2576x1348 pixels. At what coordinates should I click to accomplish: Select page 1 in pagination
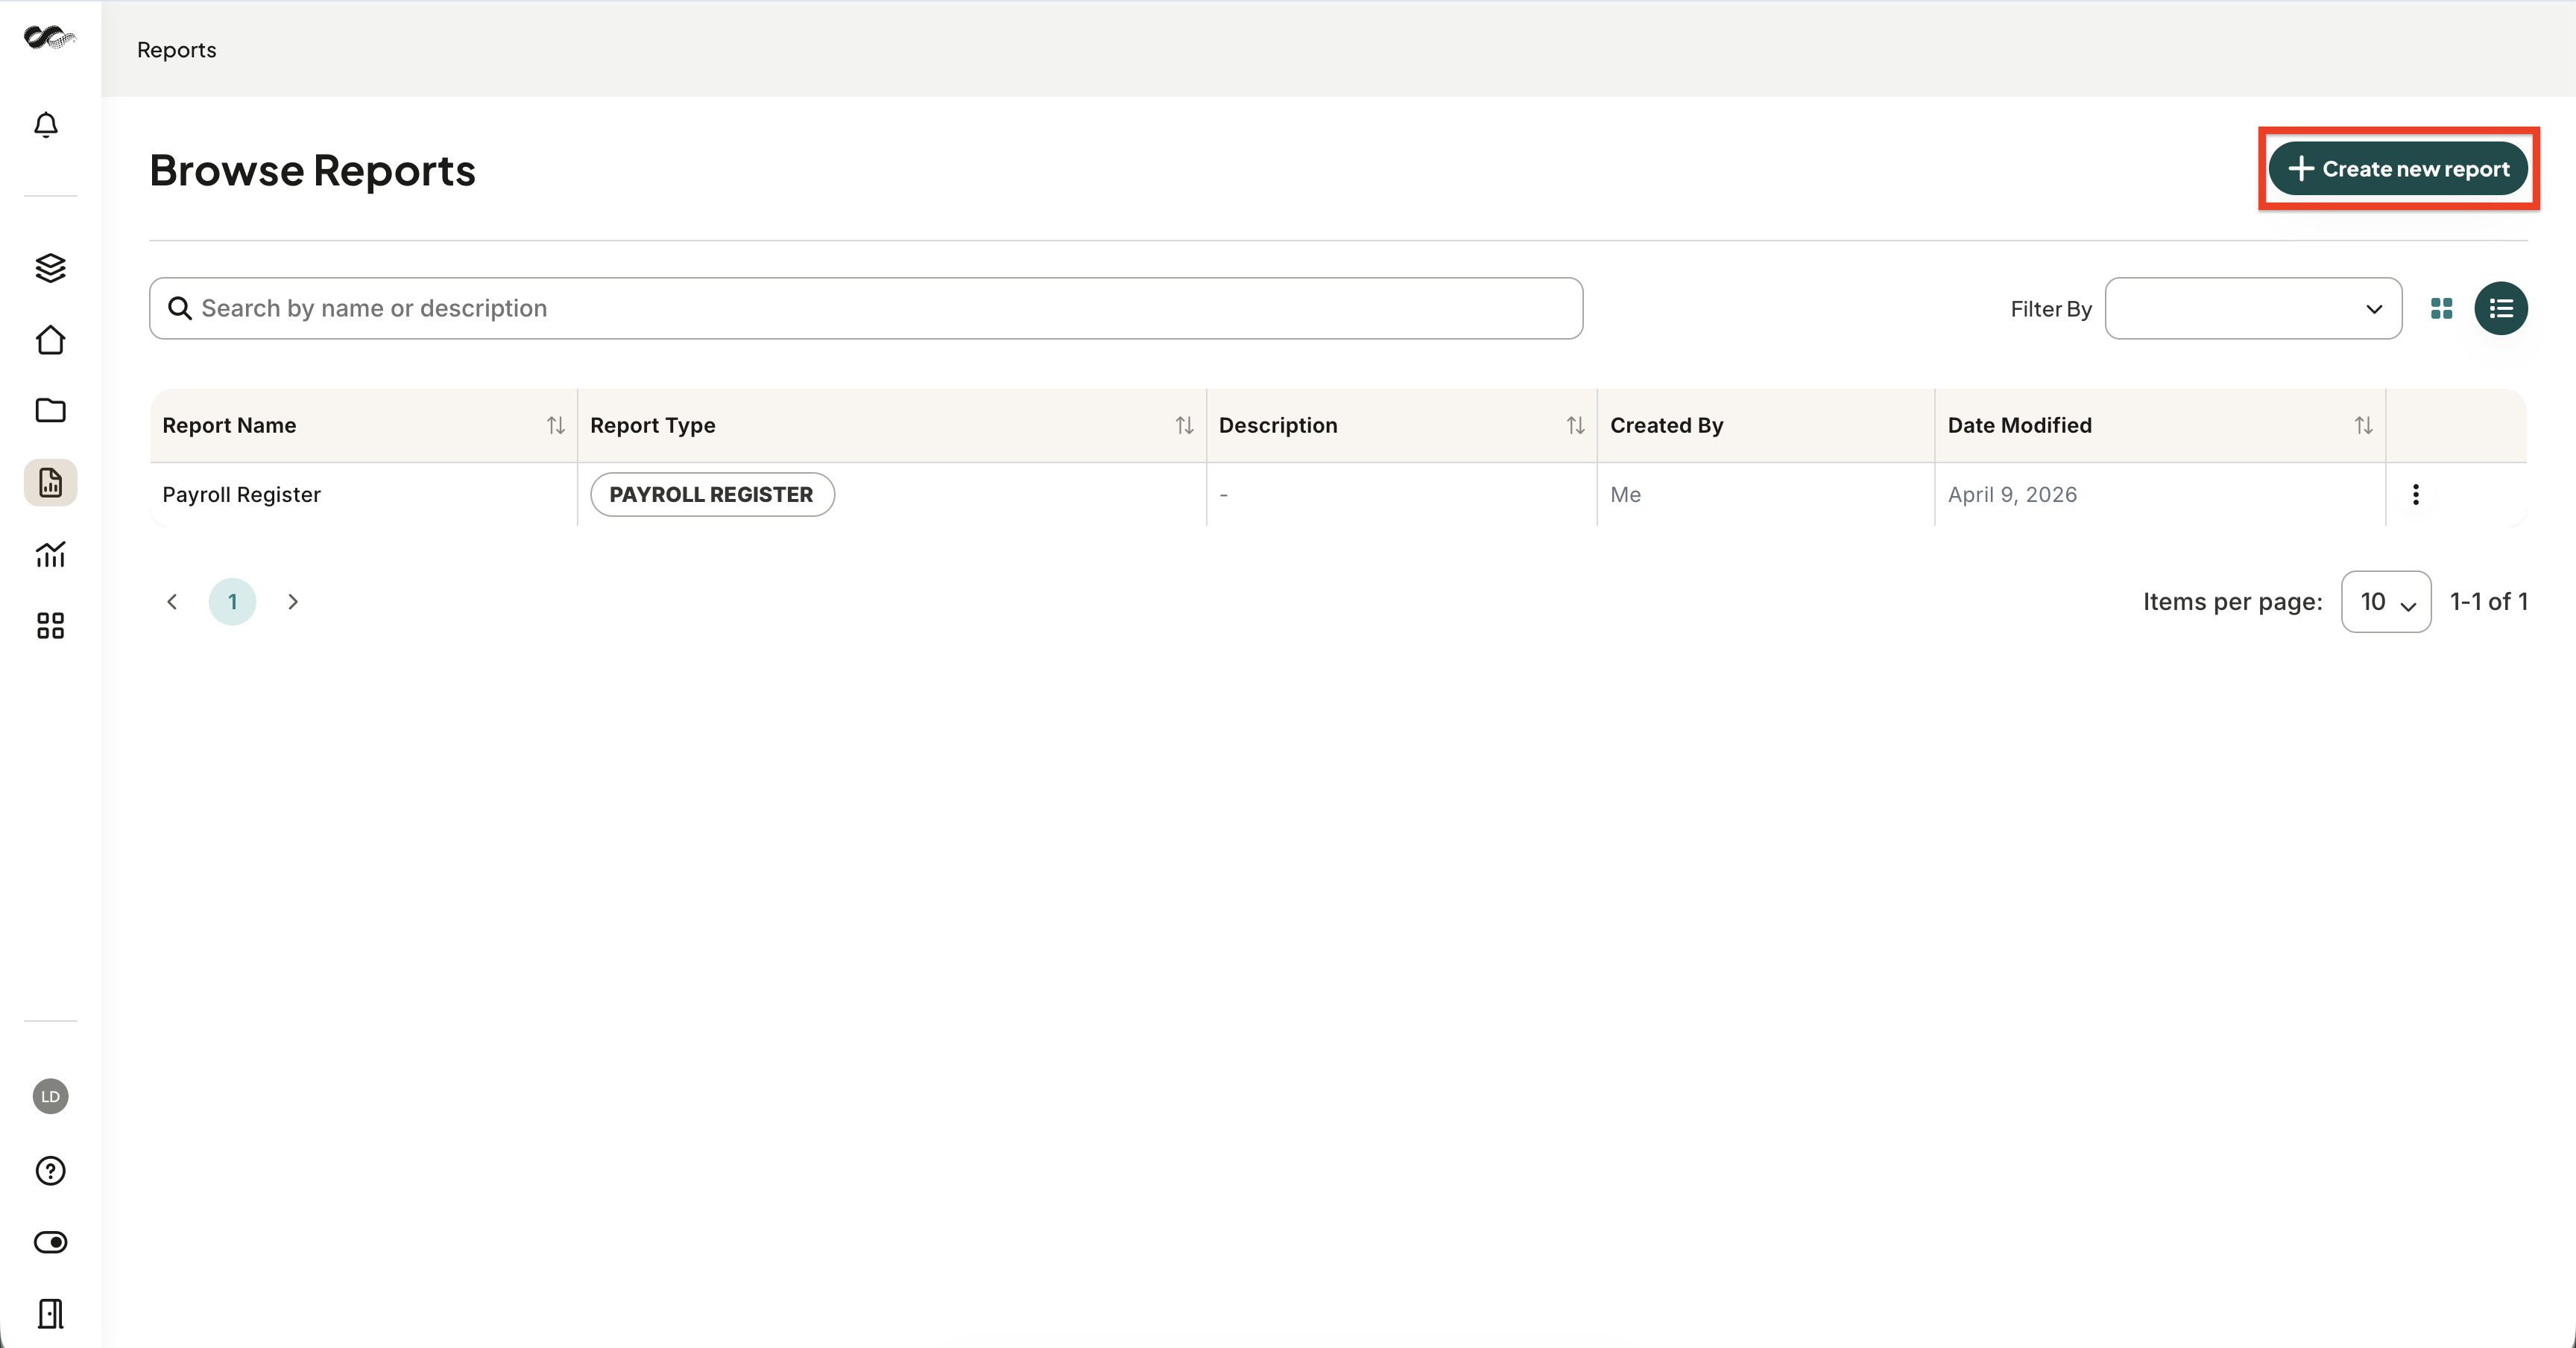pos(232,602)
